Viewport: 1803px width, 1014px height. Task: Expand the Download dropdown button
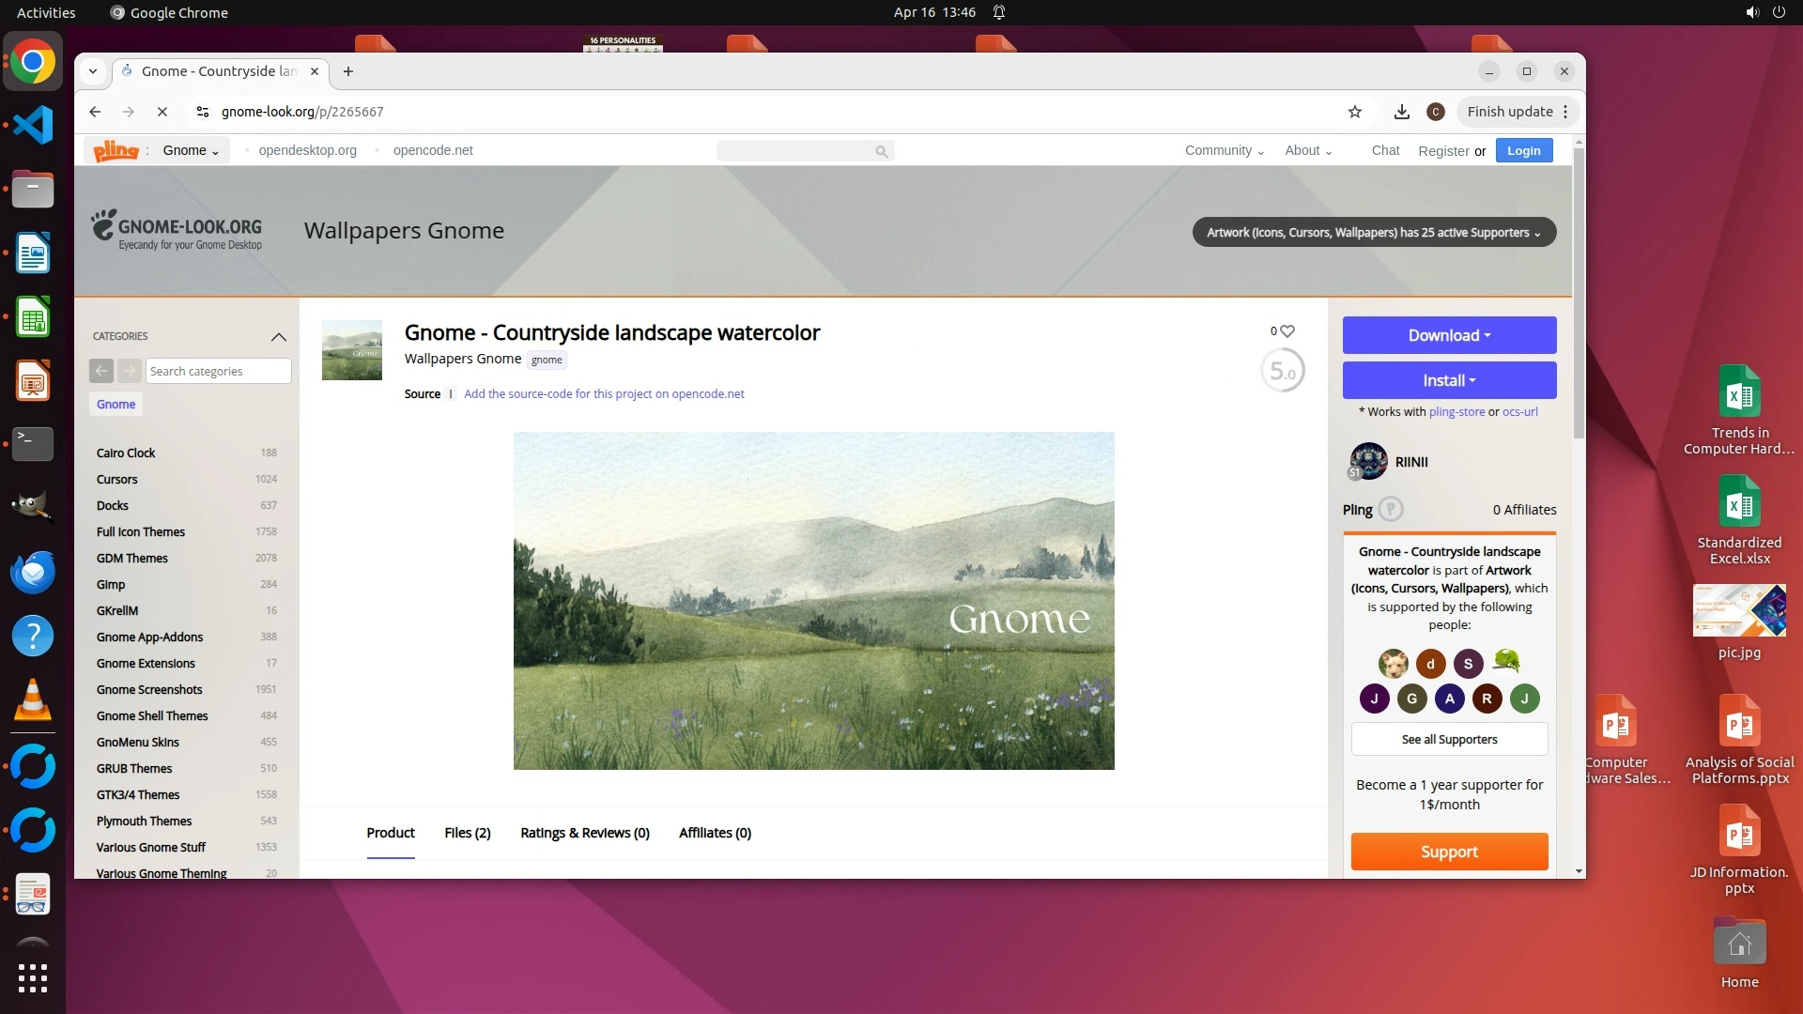[1449, 335]
